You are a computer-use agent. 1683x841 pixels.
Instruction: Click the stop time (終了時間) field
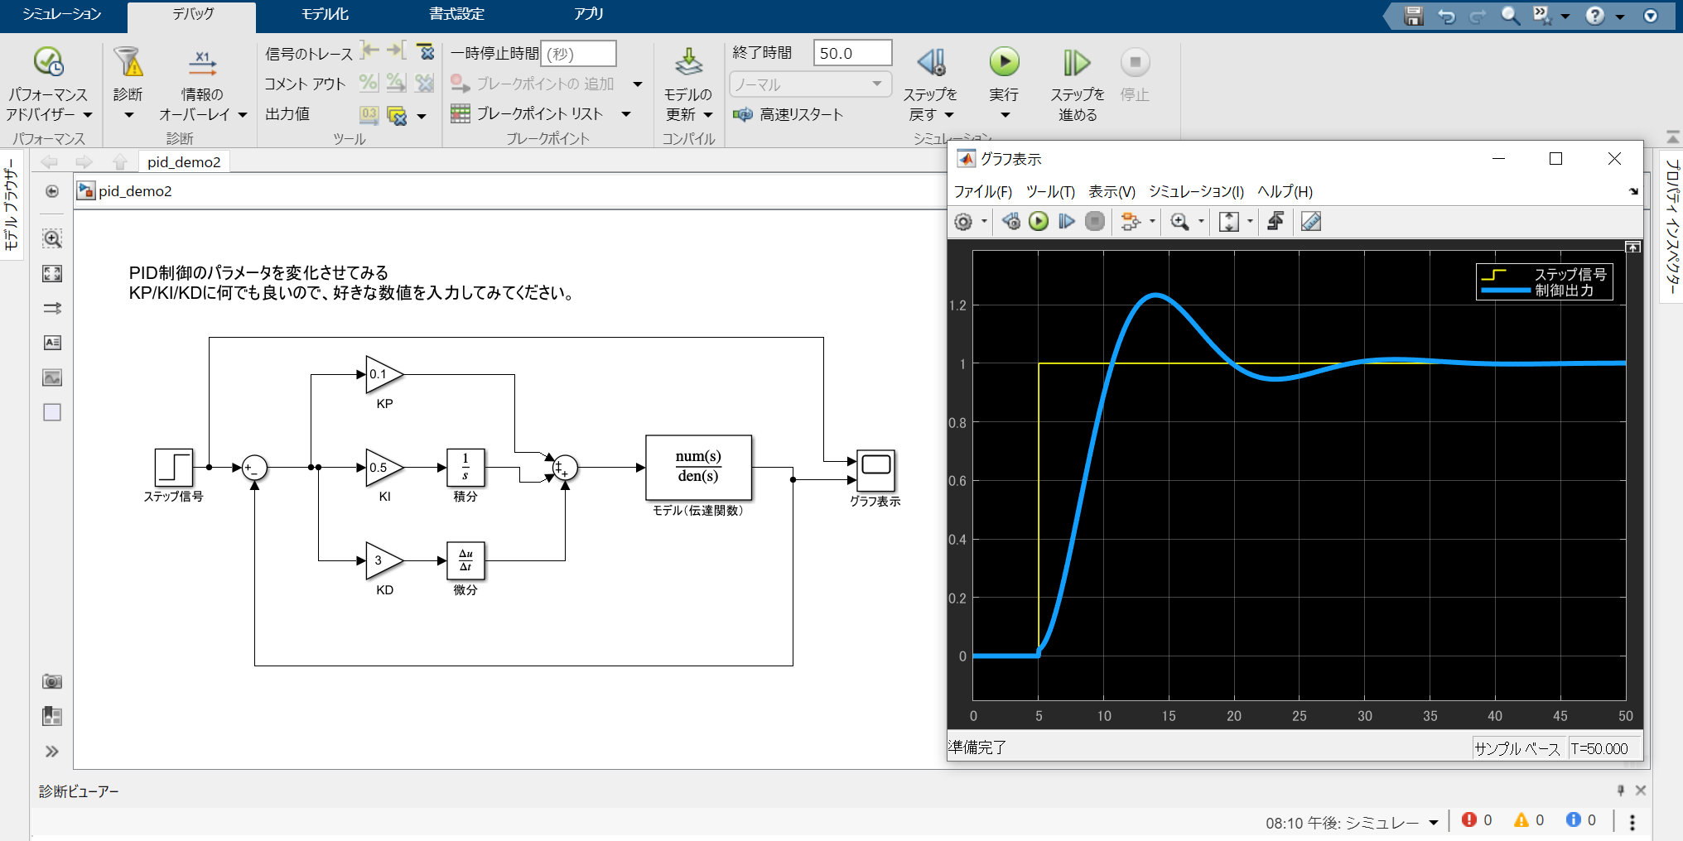851,53
